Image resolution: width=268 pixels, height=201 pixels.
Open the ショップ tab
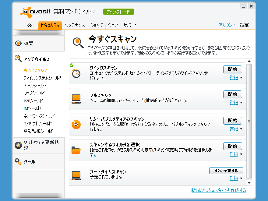click(97, 26)
